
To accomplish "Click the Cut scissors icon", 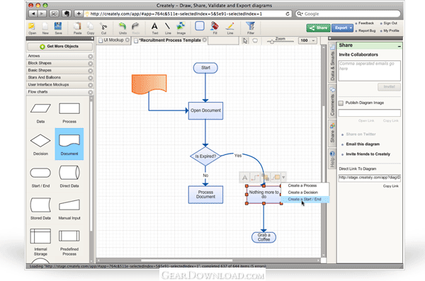I will [103, 27].
